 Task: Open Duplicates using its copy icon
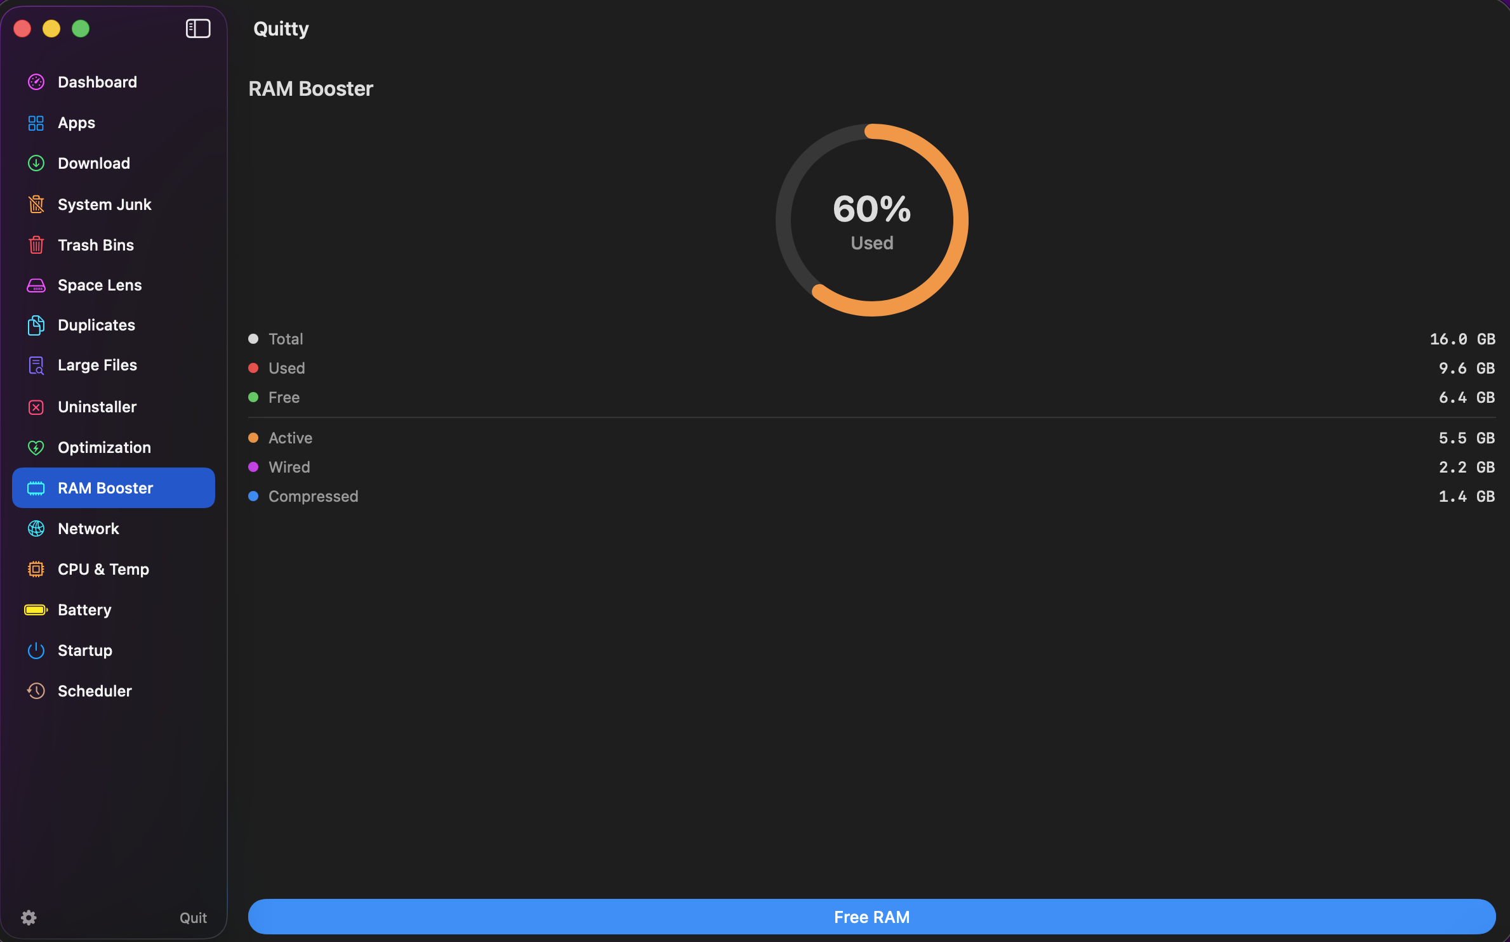pyautogui.click(x=36, y=325)
